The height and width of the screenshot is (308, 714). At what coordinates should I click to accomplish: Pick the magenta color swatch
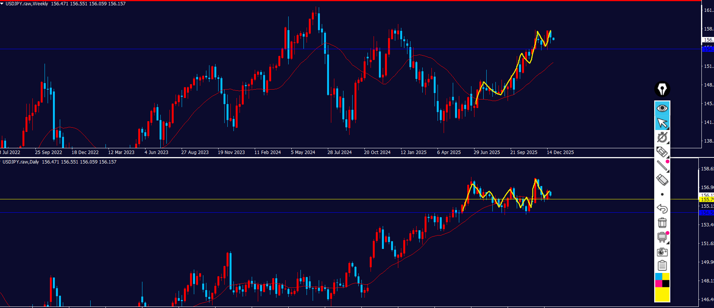(x=658, y=284)
